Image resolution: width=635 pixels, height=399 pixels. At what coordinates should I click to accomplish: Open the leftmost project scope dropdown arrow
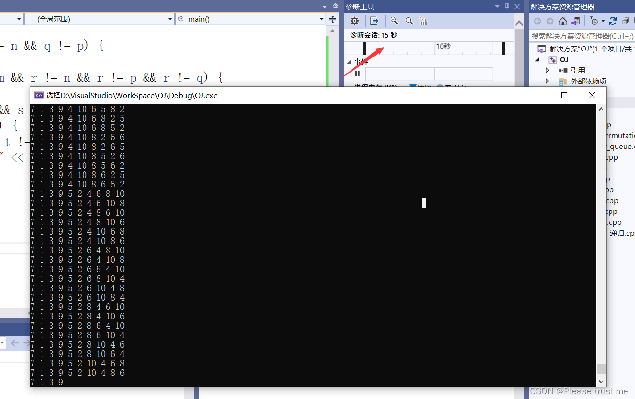[19, 19]
